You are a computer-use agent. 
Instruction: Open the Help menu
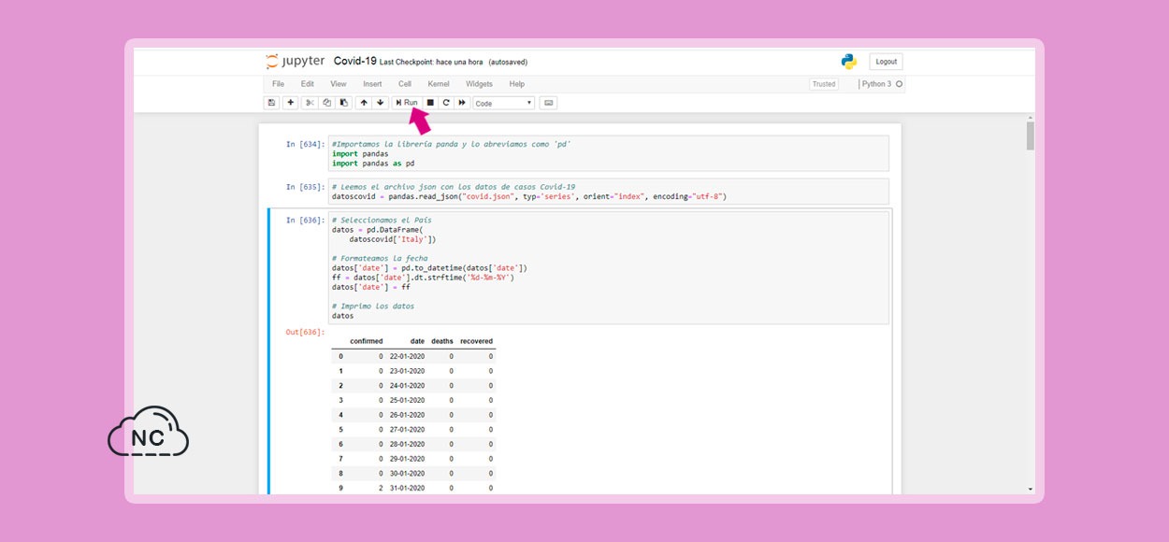(517, 84)
